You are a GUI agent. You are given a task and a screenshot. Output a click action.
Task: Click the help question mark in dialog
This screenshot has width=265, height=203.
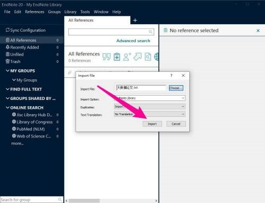171,76
